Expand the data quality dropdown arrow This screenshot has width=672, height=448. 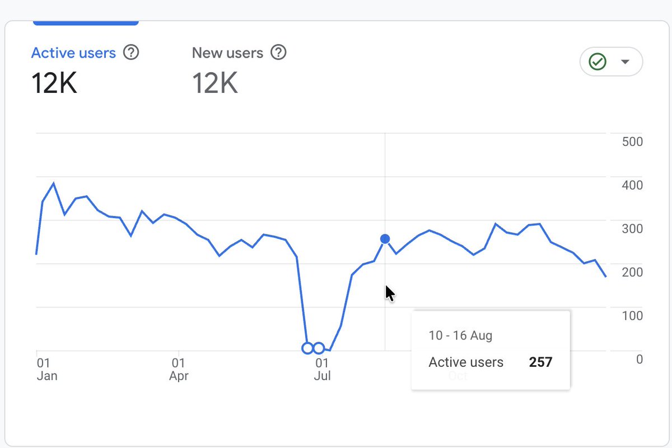626,62
